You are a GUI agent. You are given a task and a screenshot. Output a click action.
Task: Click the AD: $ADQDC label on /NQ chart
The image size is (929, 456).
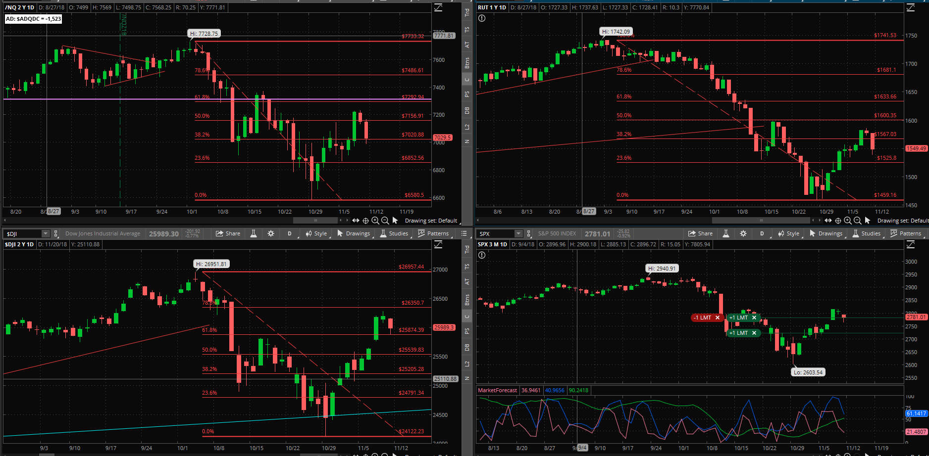click(x=33, y=19)
